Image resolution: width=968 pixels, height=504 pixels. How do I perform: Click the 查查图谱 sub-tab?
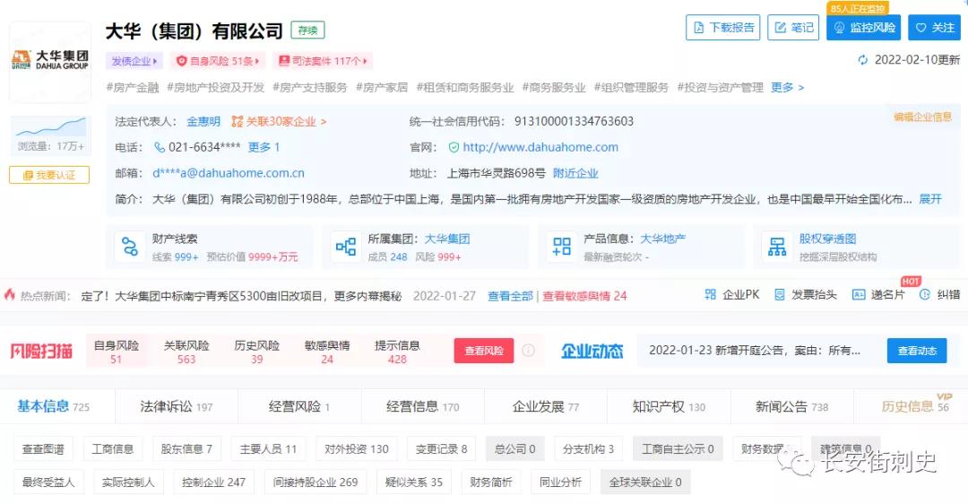coord(43,449)
